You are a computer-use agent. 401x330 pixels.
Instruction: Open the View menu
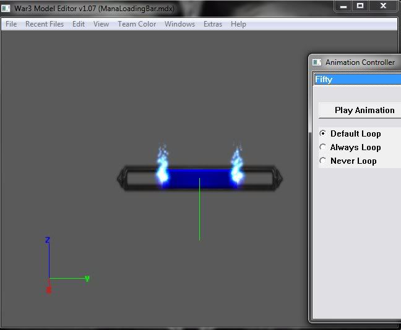pos(101,24)
